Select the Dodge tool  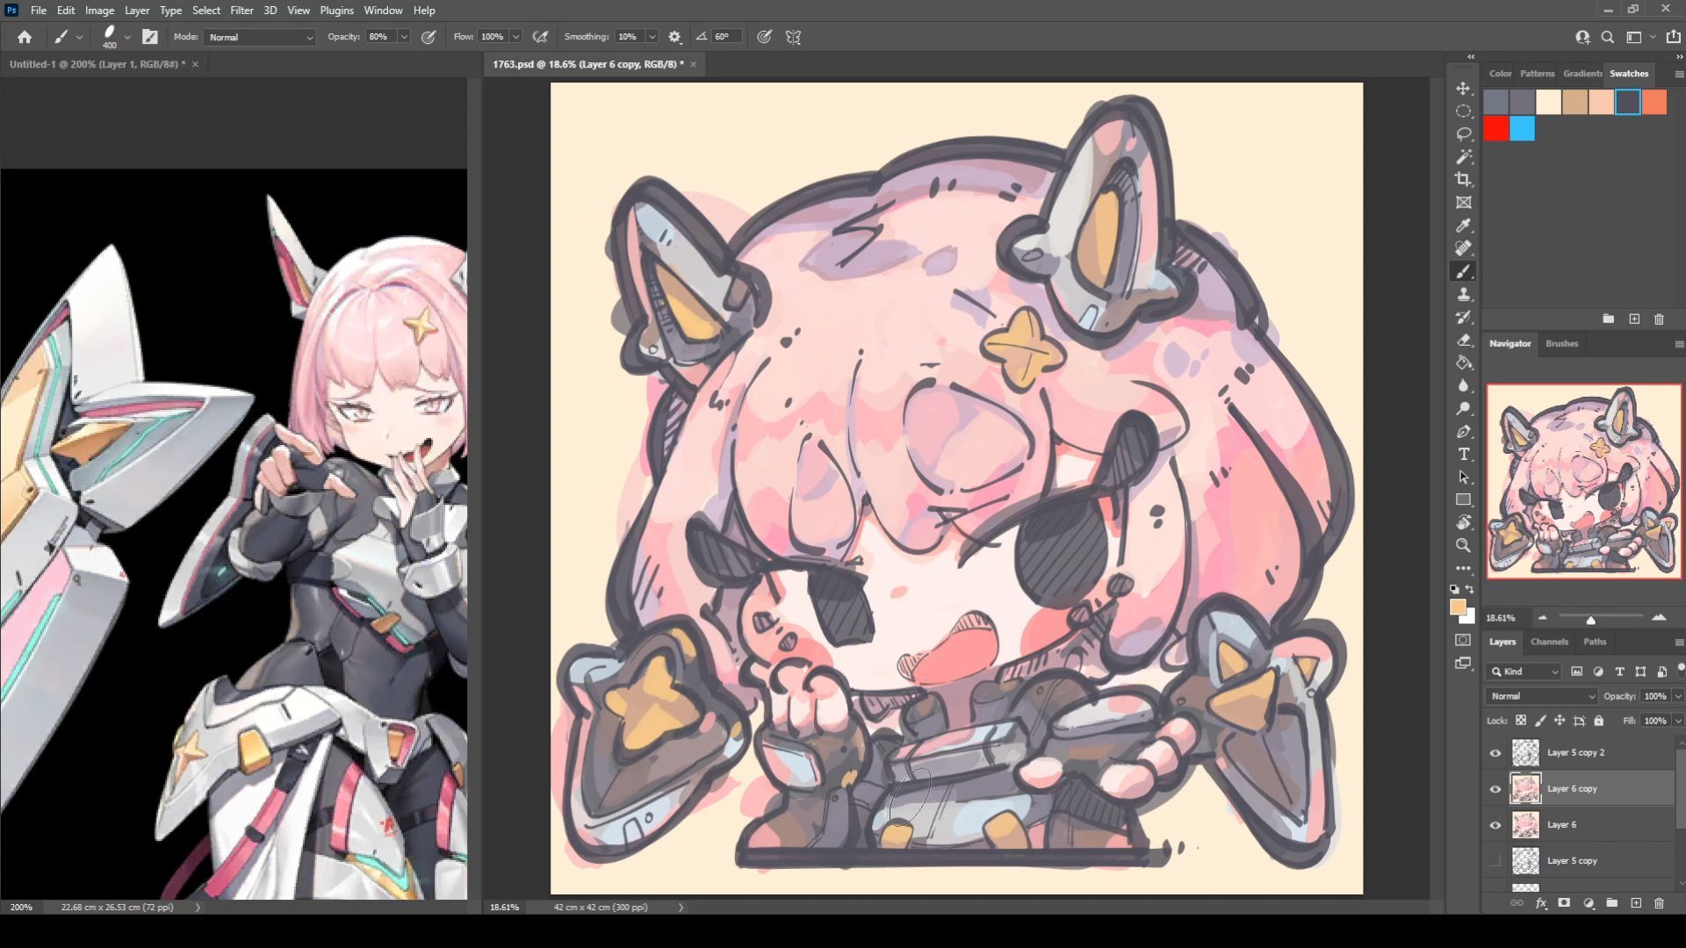click(x=1463, y=408)
